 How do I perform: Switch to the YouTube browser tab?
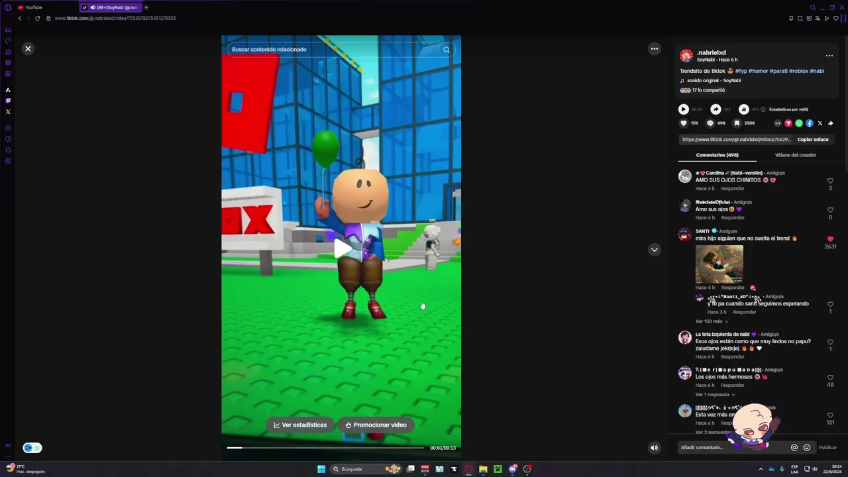[45, 7]
